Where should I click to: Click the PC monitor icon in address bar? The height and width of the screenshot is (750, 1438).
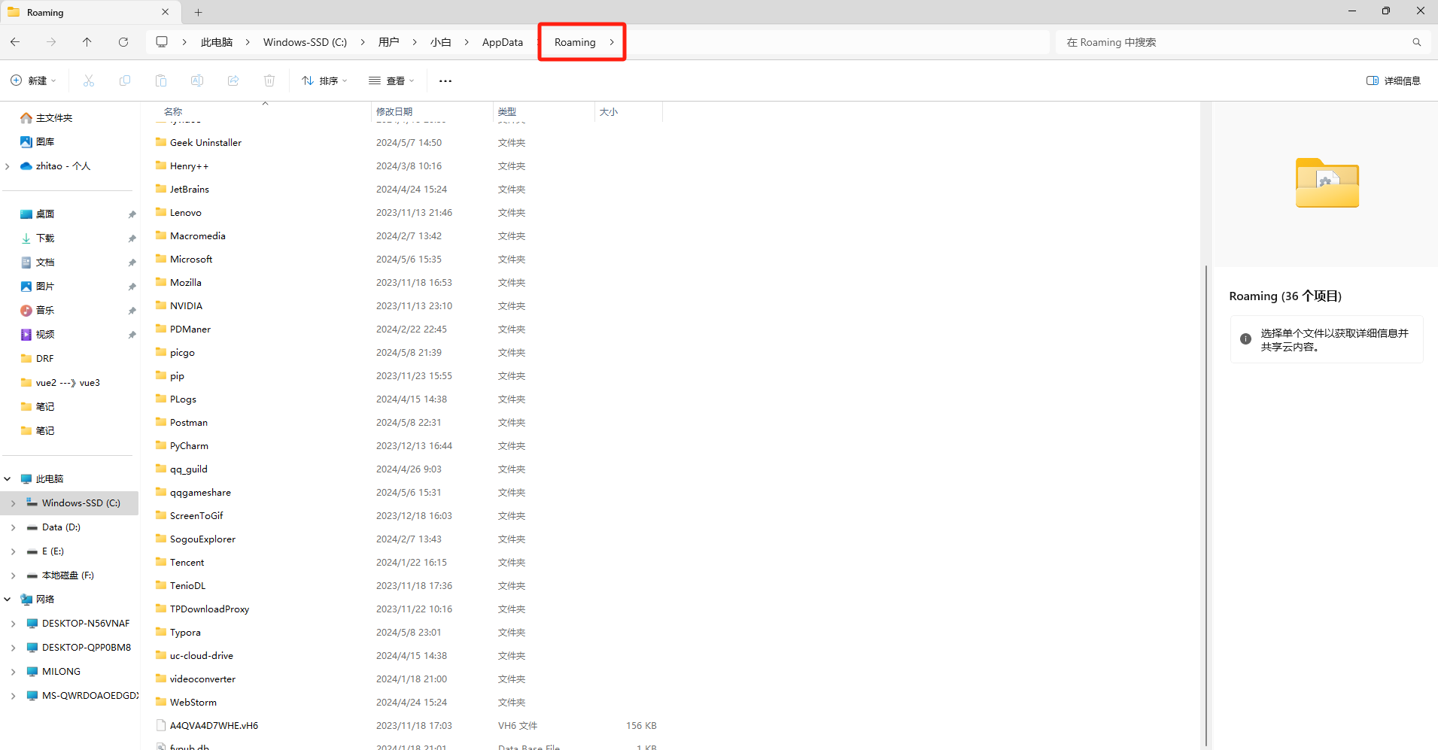162,42
